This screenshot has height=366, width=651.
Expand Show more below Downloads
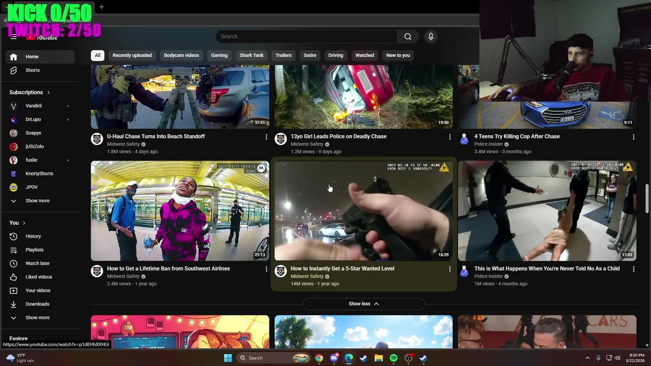tap(40, 318)
